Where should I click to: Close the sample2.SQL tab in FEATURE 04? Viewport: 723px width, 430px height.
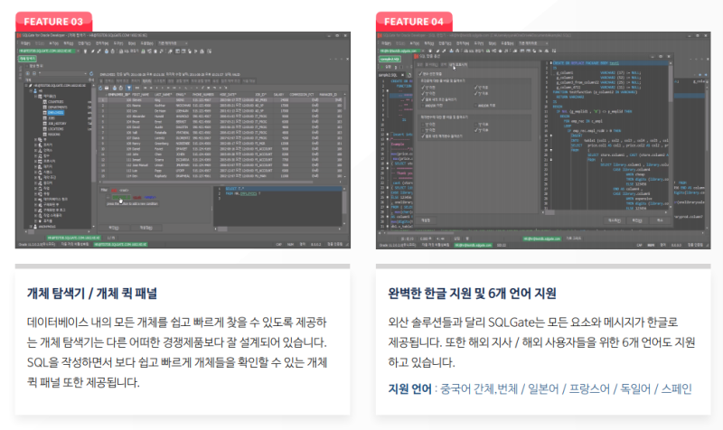[x=402, y=75]
